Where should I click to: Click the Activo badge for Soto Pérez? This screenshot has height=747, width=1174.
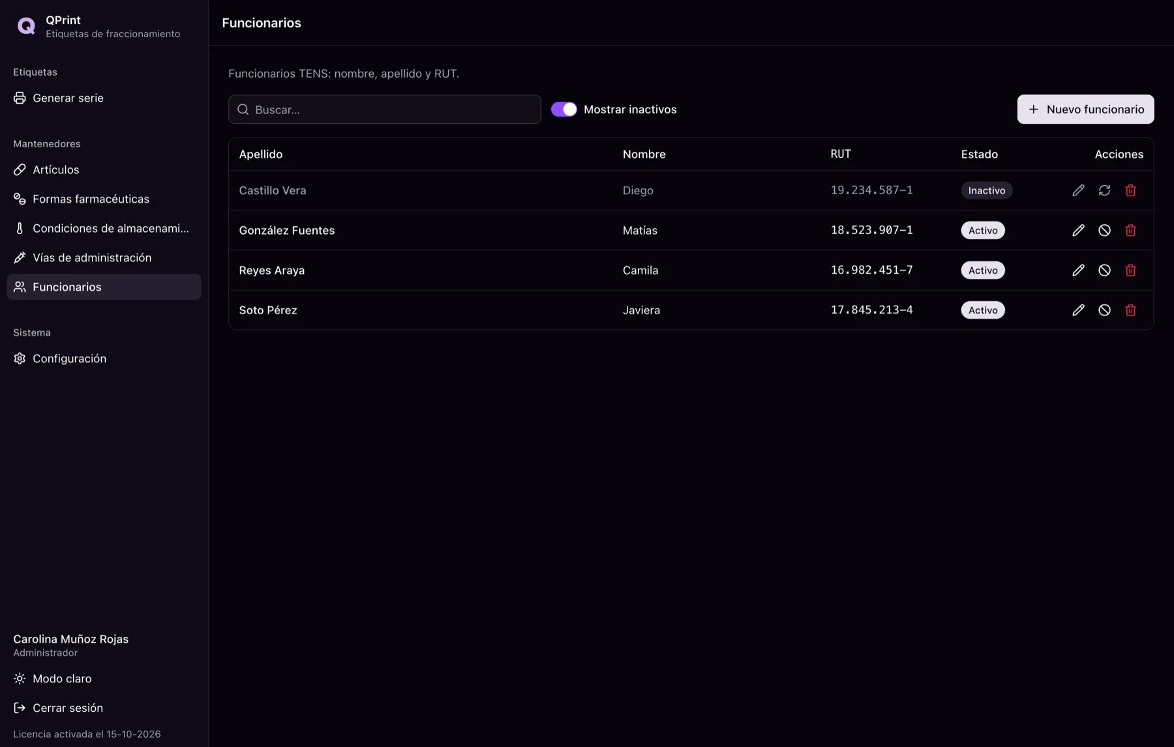(x=983, y=310)
